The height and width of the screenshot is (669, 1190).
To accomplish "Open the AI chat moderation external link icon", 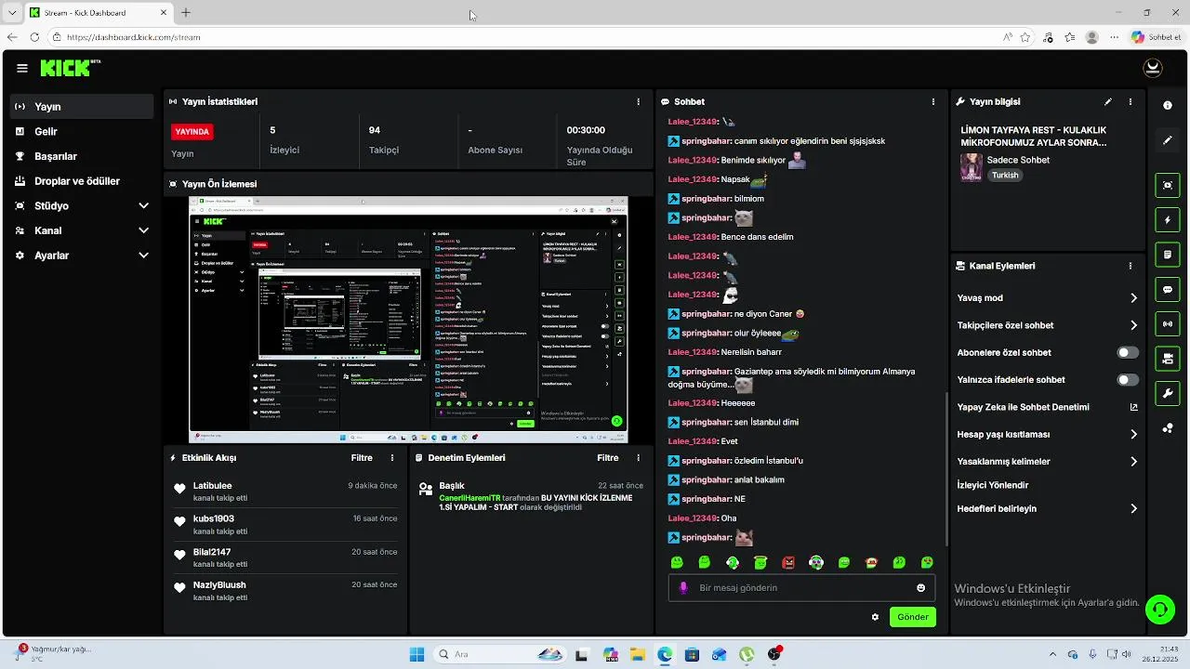I will (1133, 407).
